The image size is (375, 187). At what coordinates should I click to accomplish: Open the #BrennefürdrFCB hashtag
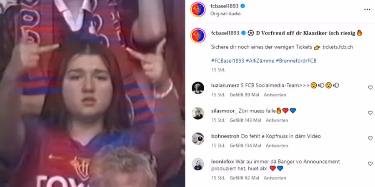296,61
